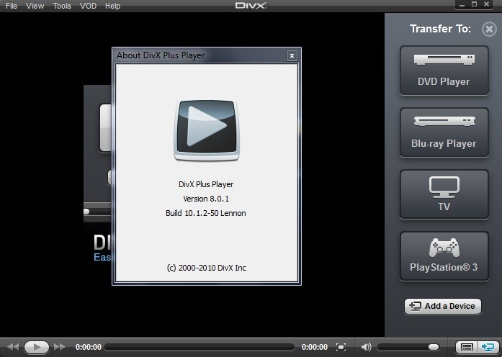Open the VOD menu
This screenshot has height=357, width=502.
[x=88, y=6]
